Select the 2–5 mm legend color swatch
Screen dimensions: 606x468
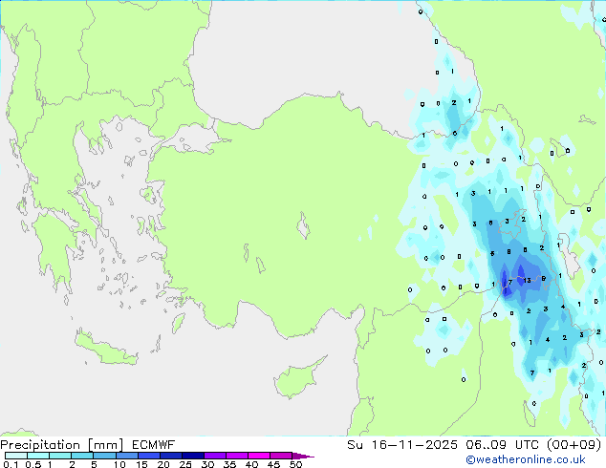(x=82, y=456)
